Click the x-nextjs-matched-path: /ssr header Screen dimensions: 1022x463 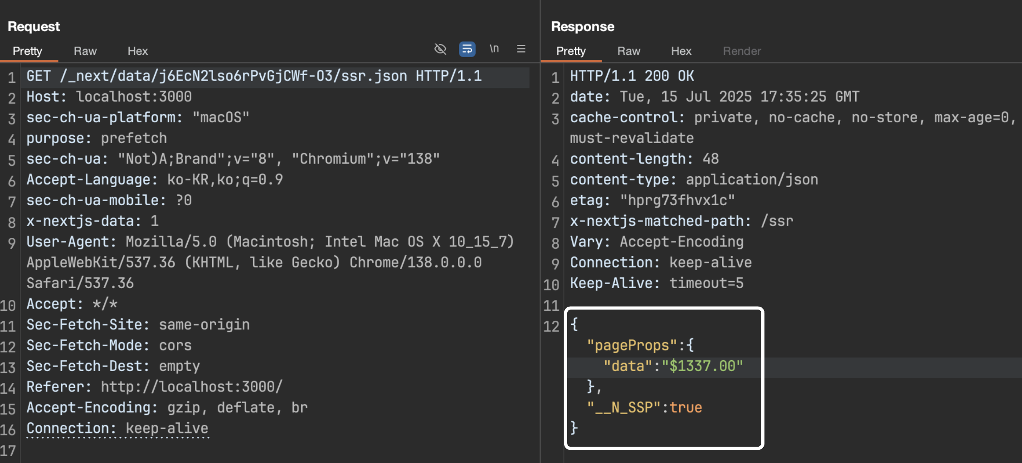(x=681, y=222)
